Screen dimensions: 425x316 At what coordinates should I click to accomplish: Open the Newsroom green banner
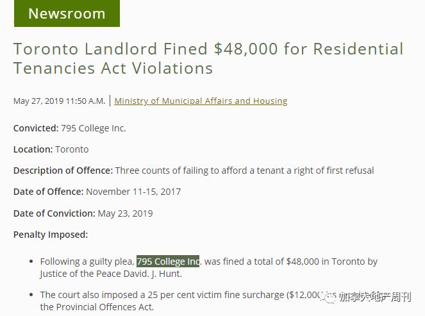click(x=67, y=13)
